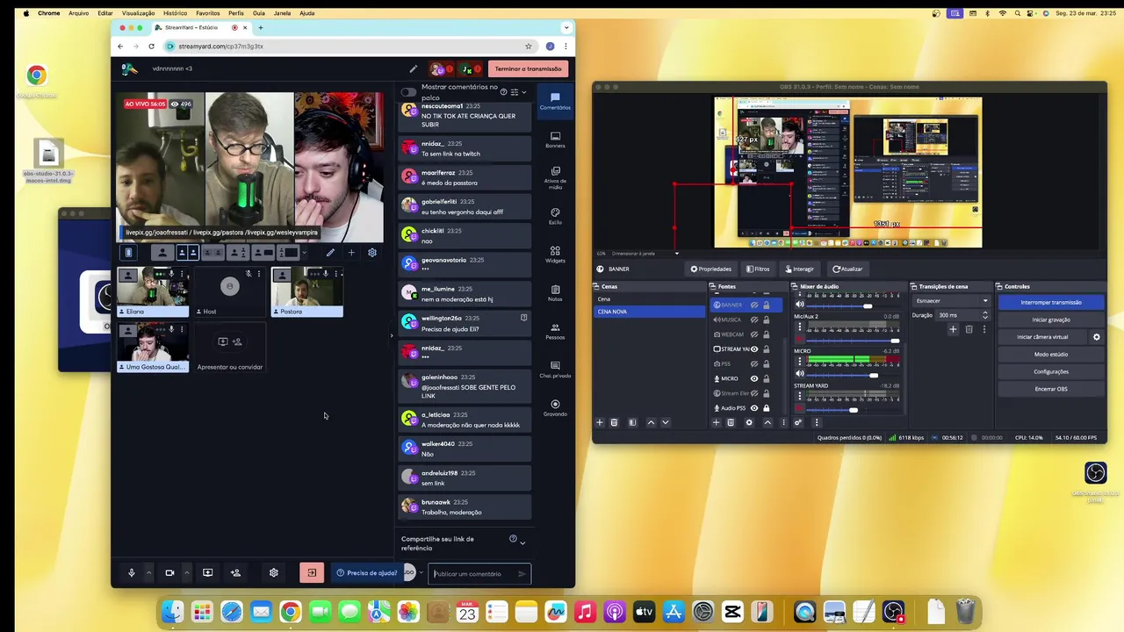The image size is (1124, 632).
Task: Open the Banners panel in StreamYard sidebar
Action: click(555, 140)
